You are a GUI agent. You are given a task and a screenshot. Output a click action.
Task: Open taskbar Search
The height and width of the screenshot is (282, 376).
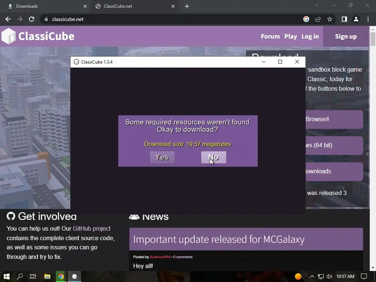click(20, 276)
